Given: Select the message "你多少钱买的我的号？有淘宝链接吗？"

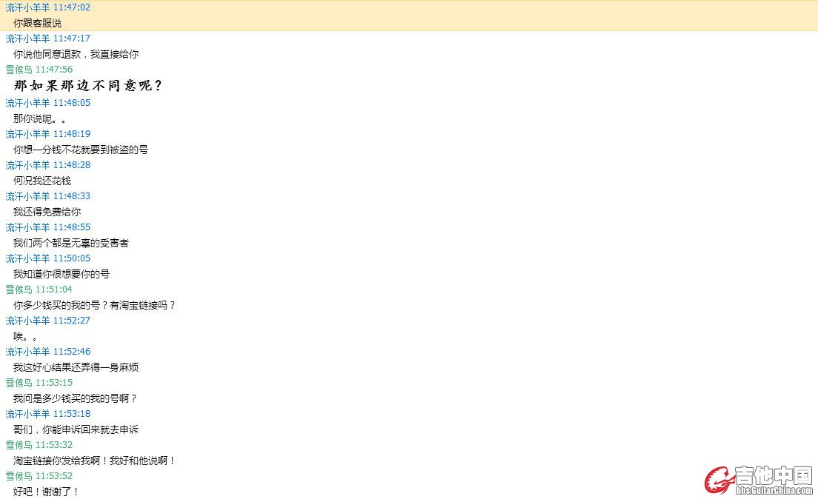Looking at the screenshot, I should coord(94,305).
